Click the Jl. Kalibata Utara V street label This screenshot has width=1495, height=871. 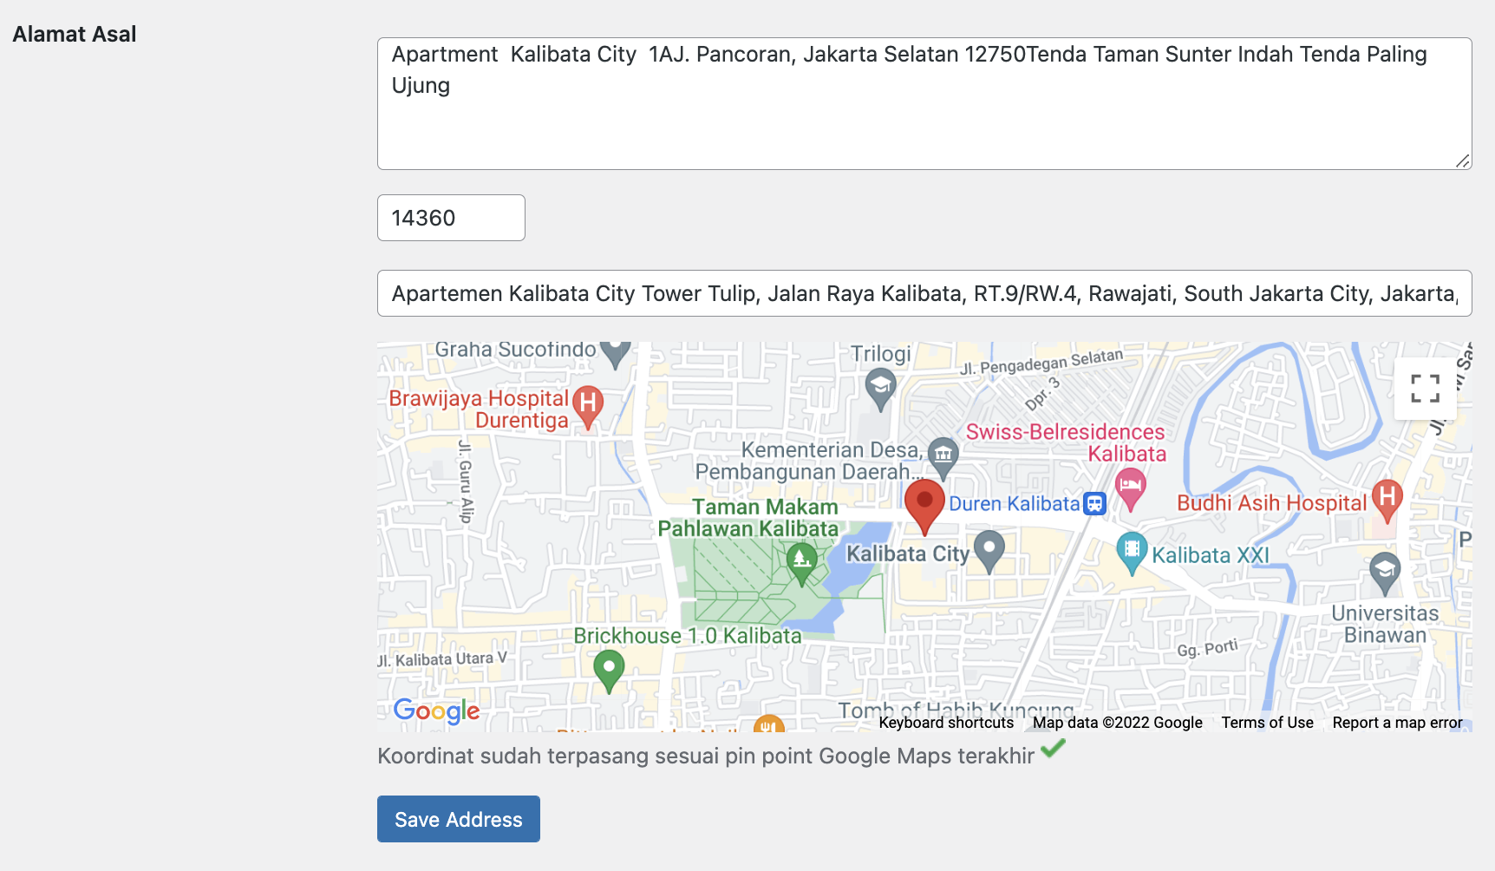[442, 659]
